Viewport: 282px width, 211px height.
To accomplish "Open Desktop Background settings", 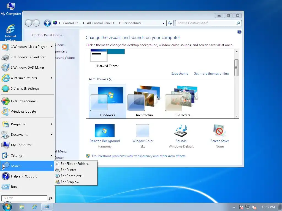I will (x=104, y=136).
